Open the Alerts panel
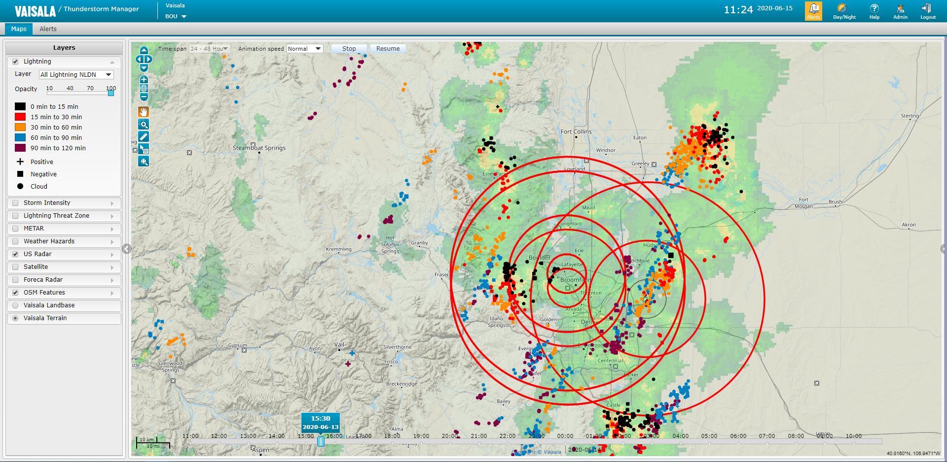This screenshot has width=947, height=462. pyautogui.click(x=813, y=10)
